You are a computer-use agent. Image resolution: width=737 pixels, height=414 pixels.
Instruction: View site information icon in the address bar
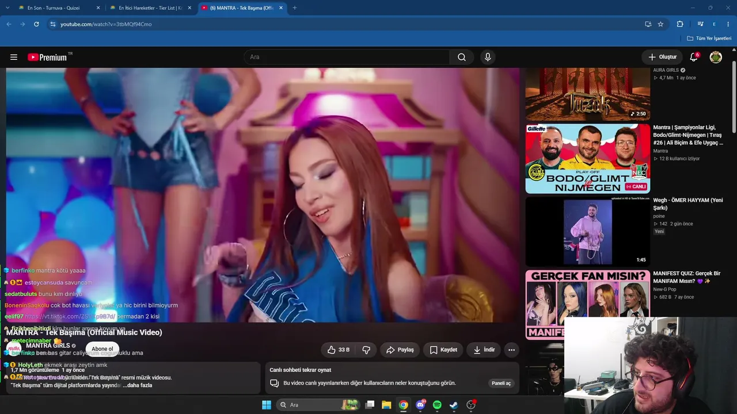pyautogui.click(x=53, y=24)
